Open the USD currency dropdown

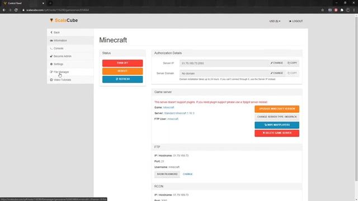[x=275, y=21]
